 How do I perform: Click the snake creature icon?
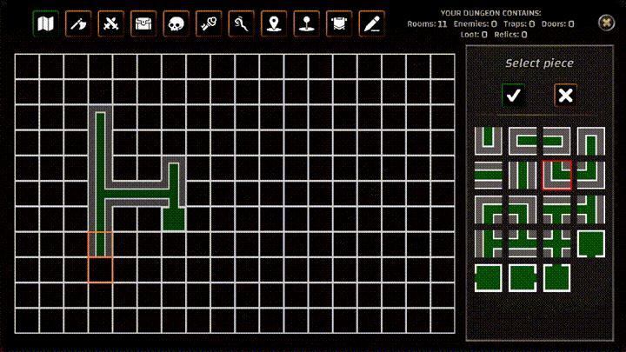[x=242, y=23]
